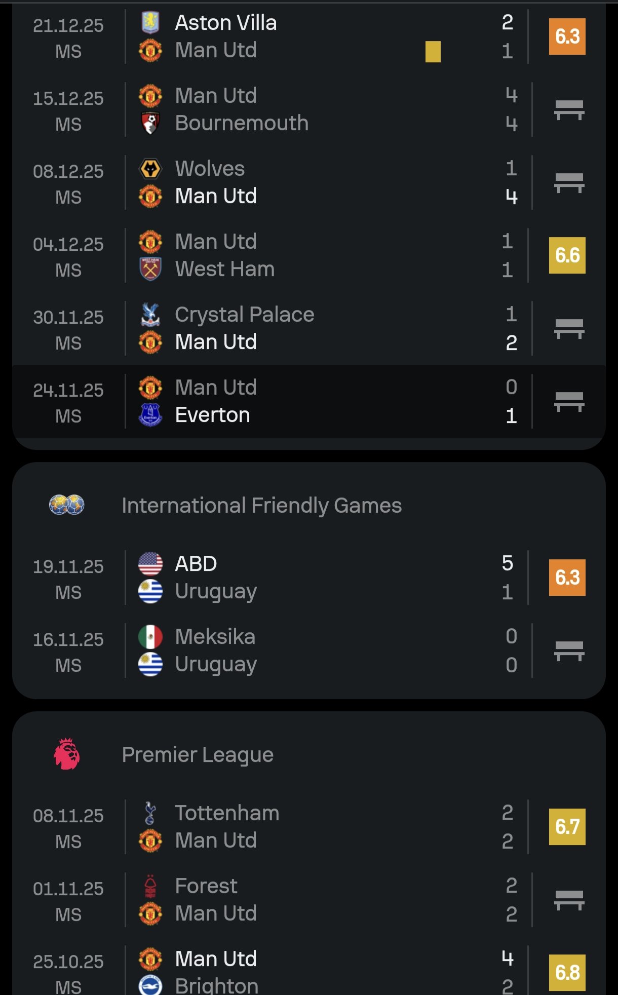Tap bench icon on Meksika vs Uruguay row
This screenshot has width=618, height=995.
pyautogui.click(x=569, y=650)
